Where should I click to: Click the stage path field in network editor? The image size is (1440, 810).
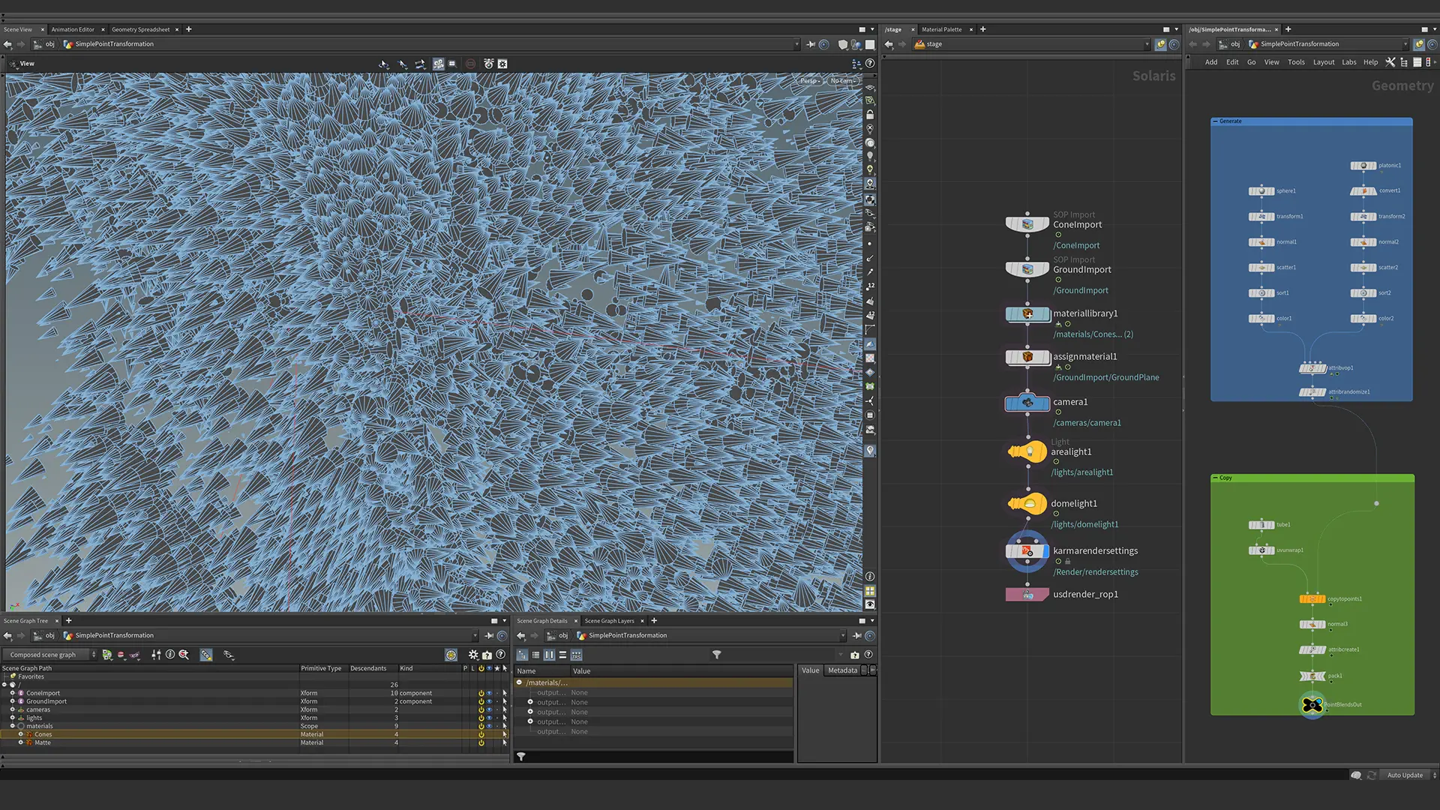[1030, 44]
